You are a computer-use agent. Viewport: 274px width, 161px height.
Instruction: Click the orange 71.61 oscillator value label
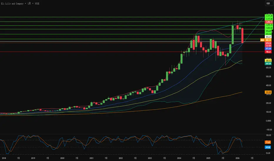[x=268, y=142]
